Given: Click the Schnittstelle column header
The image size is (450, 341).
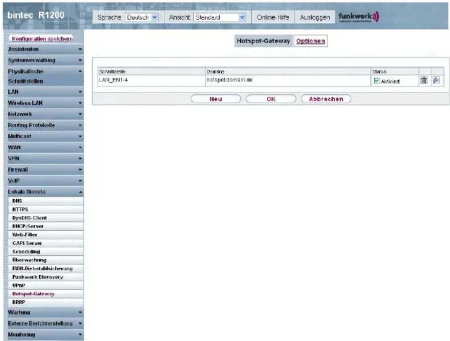Looking at the screenshot, I should [152, 72].
